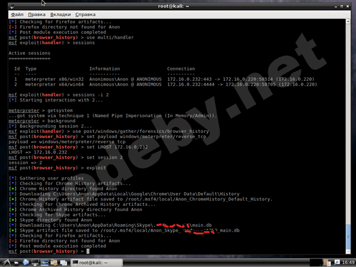356x267 pixels.
Task: Open the clipboard manager tray icon
Action: pyautogui.click(x=327, y=262)
